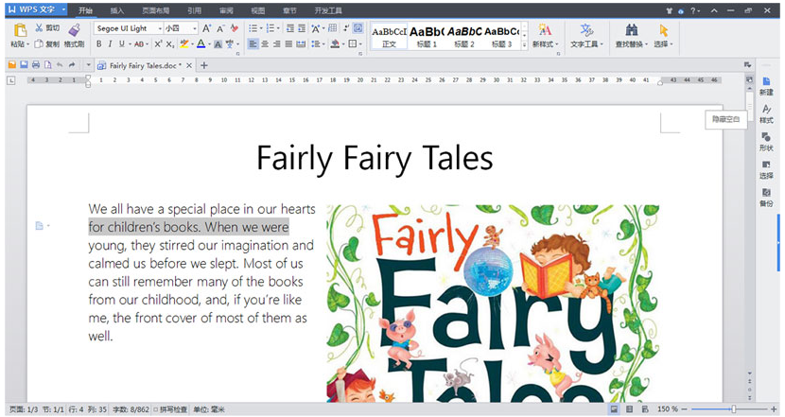The width and height of the screenshot is (785, 417).
Task: Toggle align left paragraph
Action: pyautogui.click(x=253, y=44)
